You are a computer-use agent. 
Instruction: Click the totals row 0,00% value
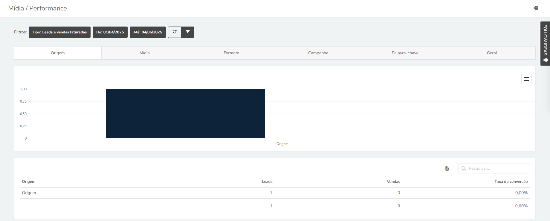click(x=521, y=206)
